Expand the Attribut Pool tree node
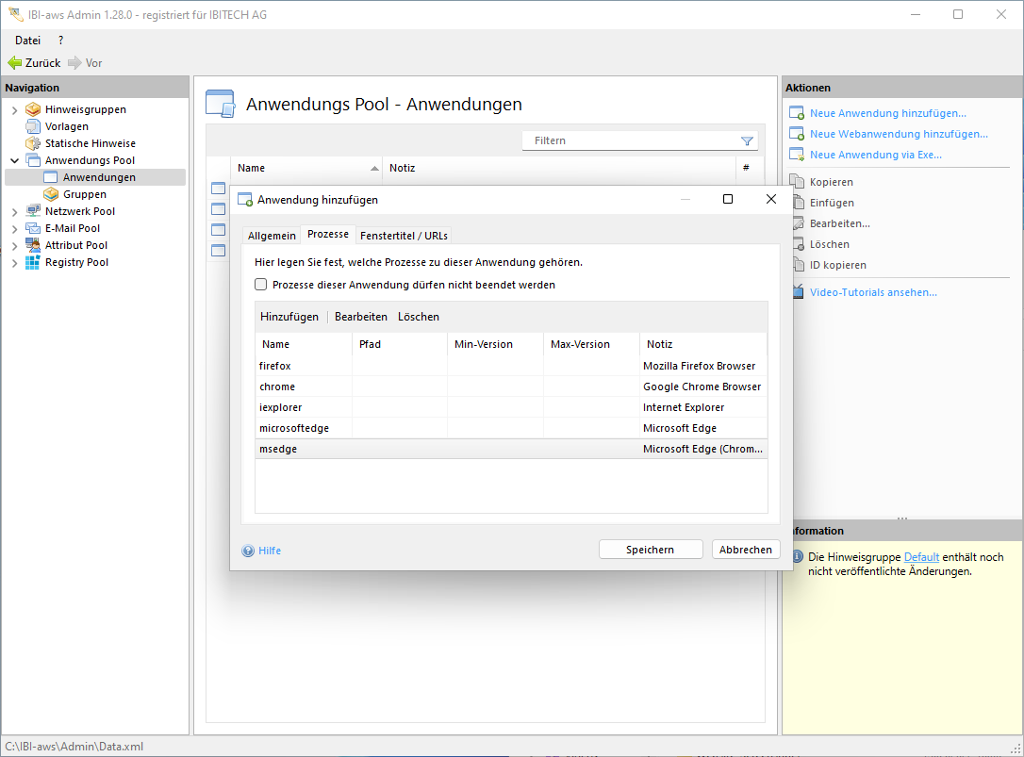The image size is (1024, 757). [14, 246]
